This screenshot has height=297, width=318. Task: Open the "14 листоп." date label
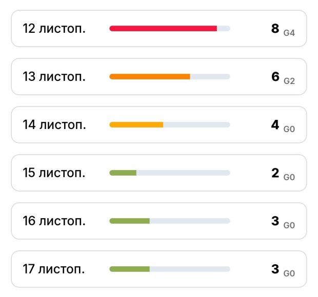coord(54,124)
